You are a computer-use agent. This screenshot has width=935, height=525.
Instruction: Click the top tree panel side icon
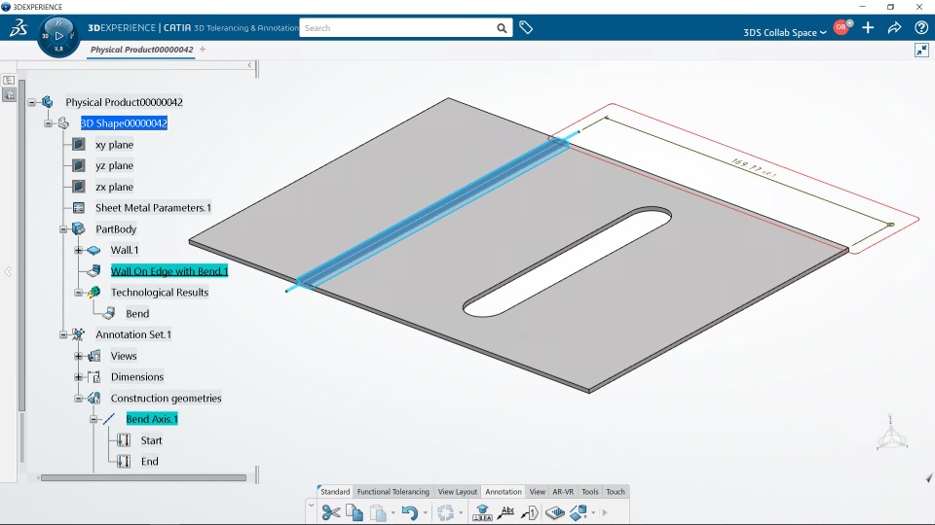(x=9, y=80)
